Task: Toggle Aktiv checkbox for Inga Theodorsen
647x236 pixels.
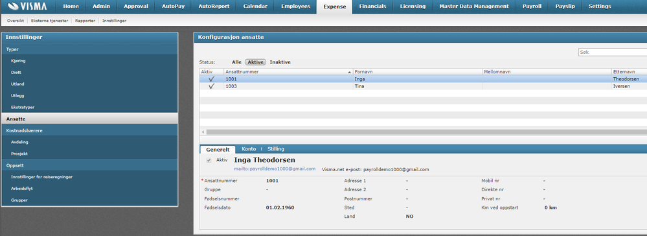Action: click(x=209, y=160)
